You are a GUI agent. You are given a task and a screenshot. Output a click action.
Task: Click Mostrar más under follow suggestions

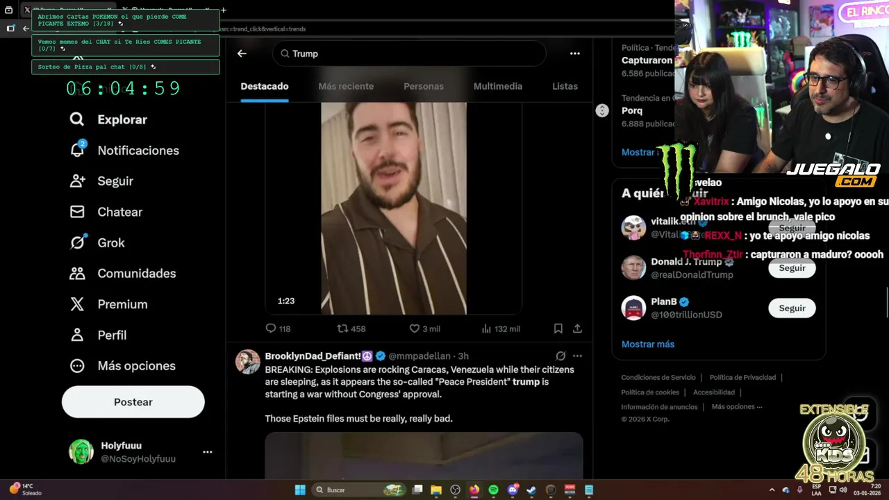coord(648,344)
